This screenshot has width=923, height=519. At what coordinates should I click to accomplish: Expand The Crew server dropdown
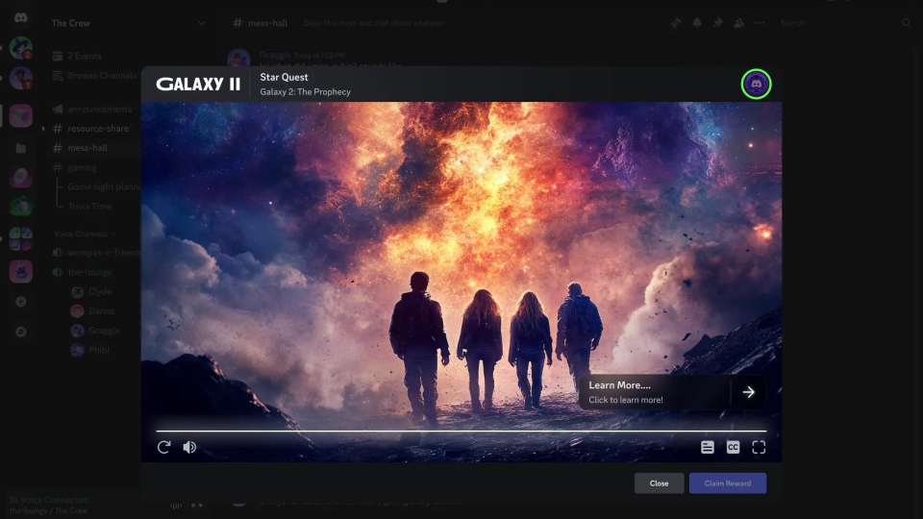[201, 23]
